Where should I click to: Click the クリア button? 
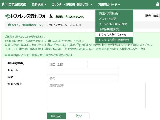pos(79,116)
